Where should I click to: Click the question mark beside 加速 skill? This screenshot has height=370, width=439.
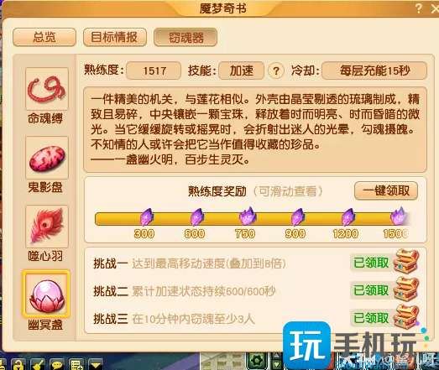(276, 70)
